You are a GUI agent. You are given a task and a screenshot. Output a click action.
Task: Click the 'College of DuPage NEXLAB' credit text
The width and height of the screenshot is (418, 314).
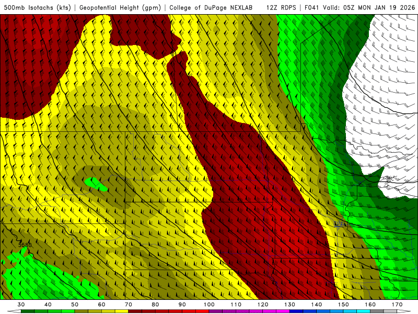[x=211, y=8]
